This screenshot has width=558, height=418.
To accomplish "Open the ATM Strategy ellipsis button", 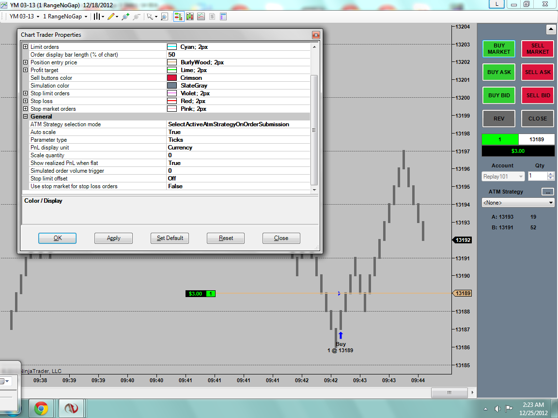I will [x=548, y=192].
